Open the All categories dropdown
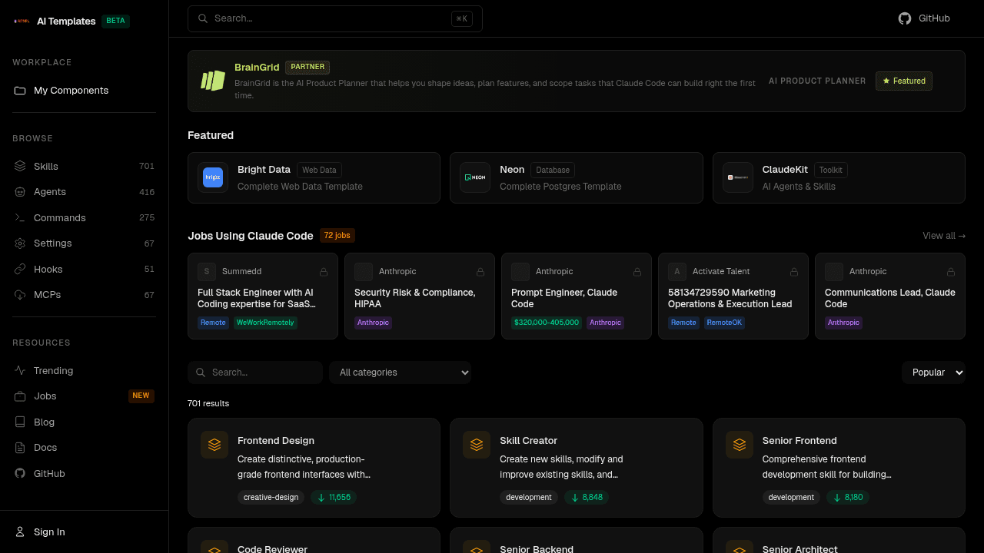 (400, 372)
